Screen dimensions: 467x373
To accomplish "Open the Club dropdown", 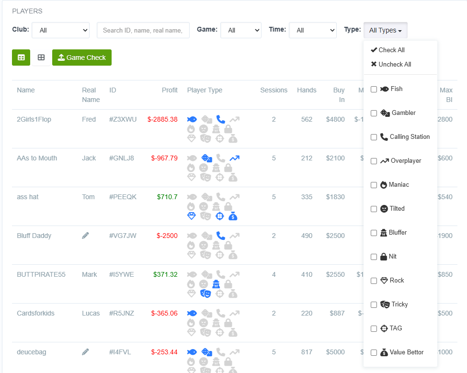I will point(61,30).
